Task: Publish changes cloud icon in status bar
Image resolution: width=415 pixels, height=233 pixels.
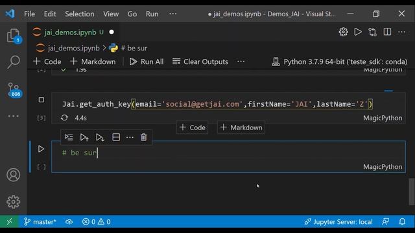Action: tap(69, 221)
